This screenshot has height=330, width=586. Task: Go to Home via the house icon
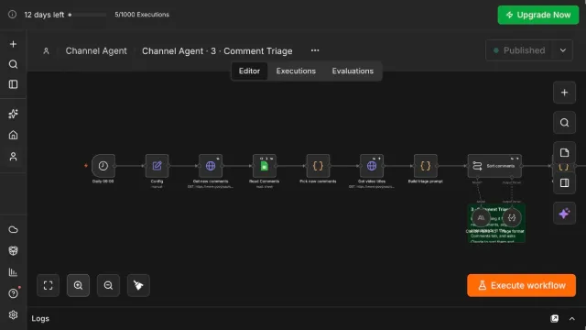tap(13, 135)
